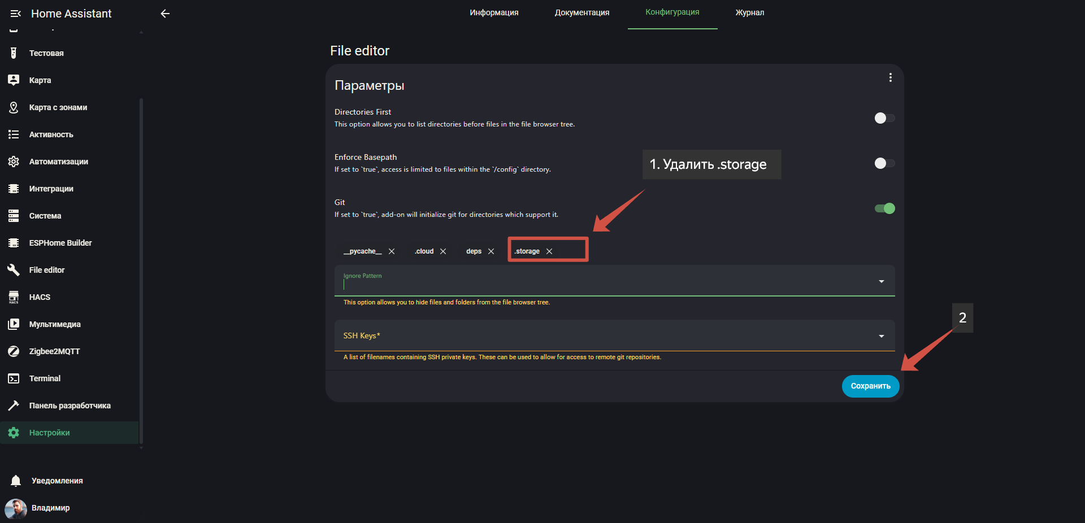Expand the Ignore Pattern dropdown arrow
The image size is (1085, 523).
pos(881,281)
